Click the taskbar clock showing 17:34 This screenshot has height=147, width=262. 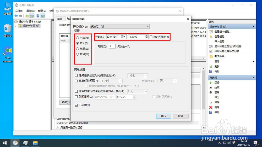coord(243,143)
